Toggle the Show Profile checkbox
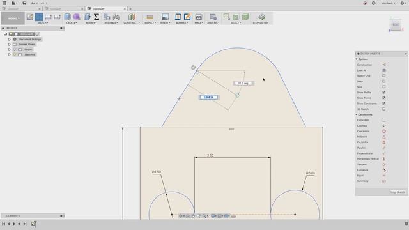The width and height of the screenshot is (409, 230). [x=384, y=92]
